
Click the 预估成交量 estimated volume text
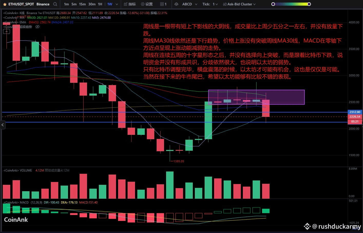coord(57,170)
